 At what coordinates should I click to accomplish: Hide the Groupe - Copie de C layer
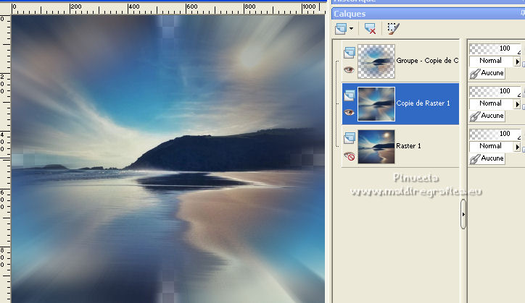(350, 69)
